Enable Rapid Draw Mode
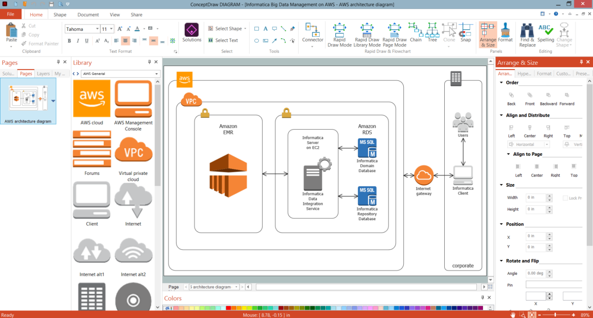593x318 pixels. coord(339,35)
